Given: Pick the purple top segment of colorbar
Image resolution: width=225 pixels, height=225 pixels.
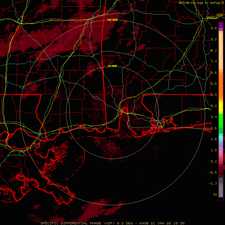Looking at the screenshot, I should (221, 25).
